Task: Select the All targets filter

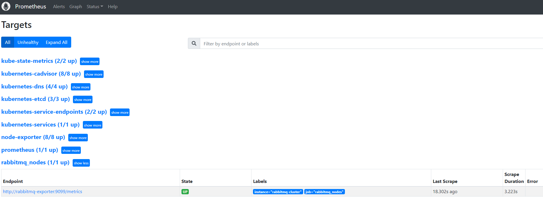Action: (x=8, y=42)
